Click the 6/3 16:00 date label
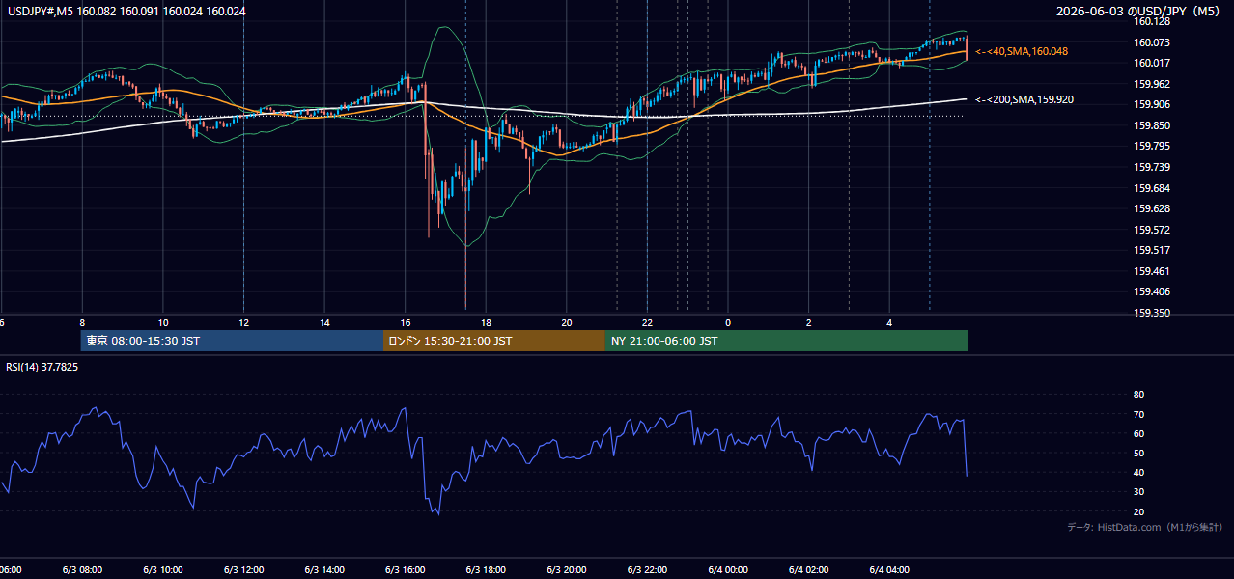Screen dimensions: 1234x579 coord(406,569)
